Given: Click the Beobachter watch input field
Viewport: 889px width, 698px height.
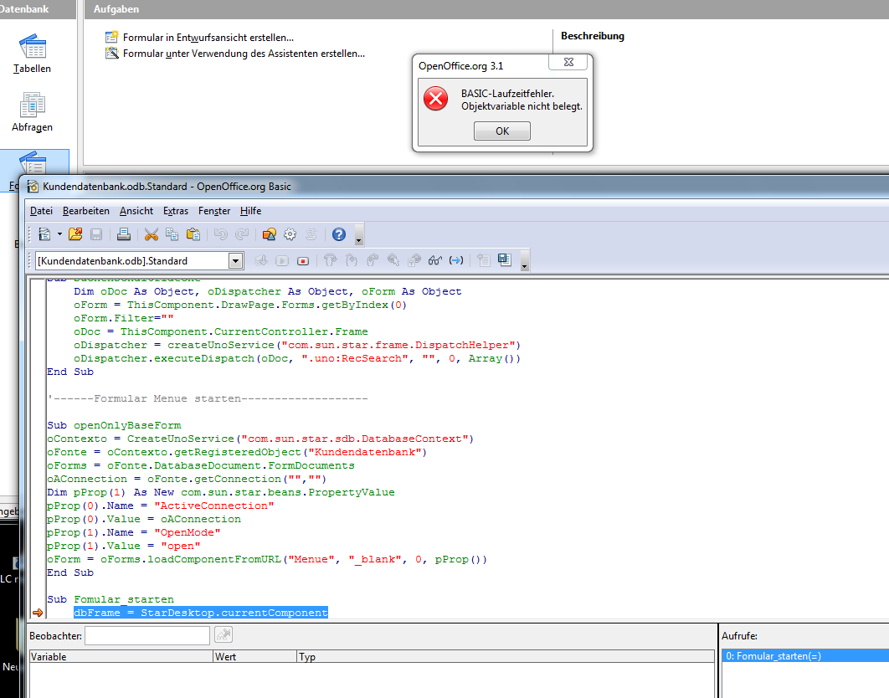Looking at the screenshot, I should click(147, 635).
